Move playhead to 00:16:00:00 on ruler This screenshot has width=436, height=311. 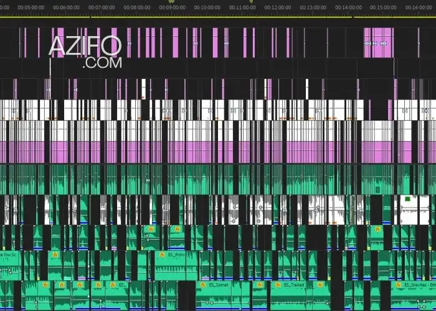[x=419, y=7]
